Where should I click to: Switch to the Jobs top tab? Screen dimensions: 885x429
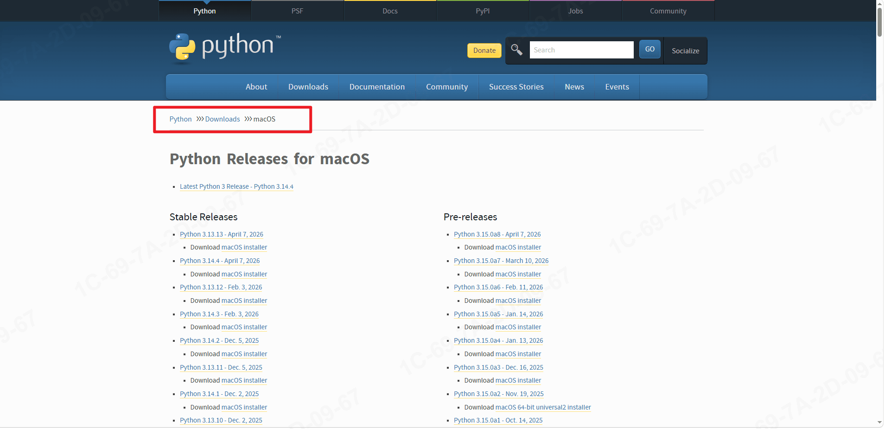pos(575,11)
